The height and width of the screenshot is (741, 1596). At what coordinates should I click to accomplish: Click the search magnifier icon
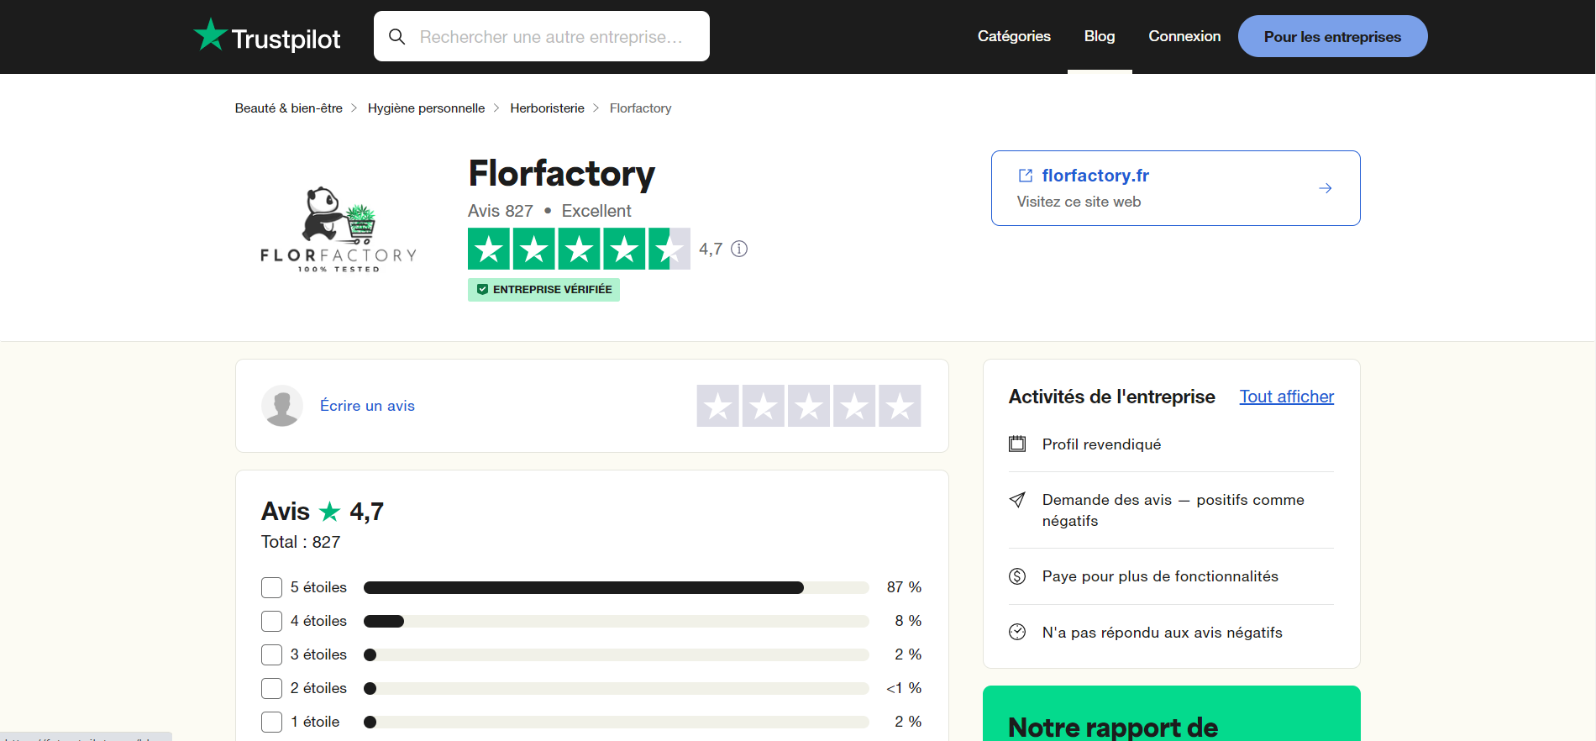pyautogui.click(x=397, y=37)
